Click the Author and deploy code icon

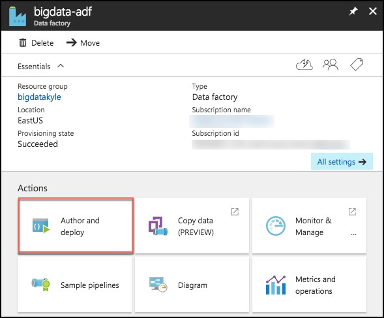41,226
